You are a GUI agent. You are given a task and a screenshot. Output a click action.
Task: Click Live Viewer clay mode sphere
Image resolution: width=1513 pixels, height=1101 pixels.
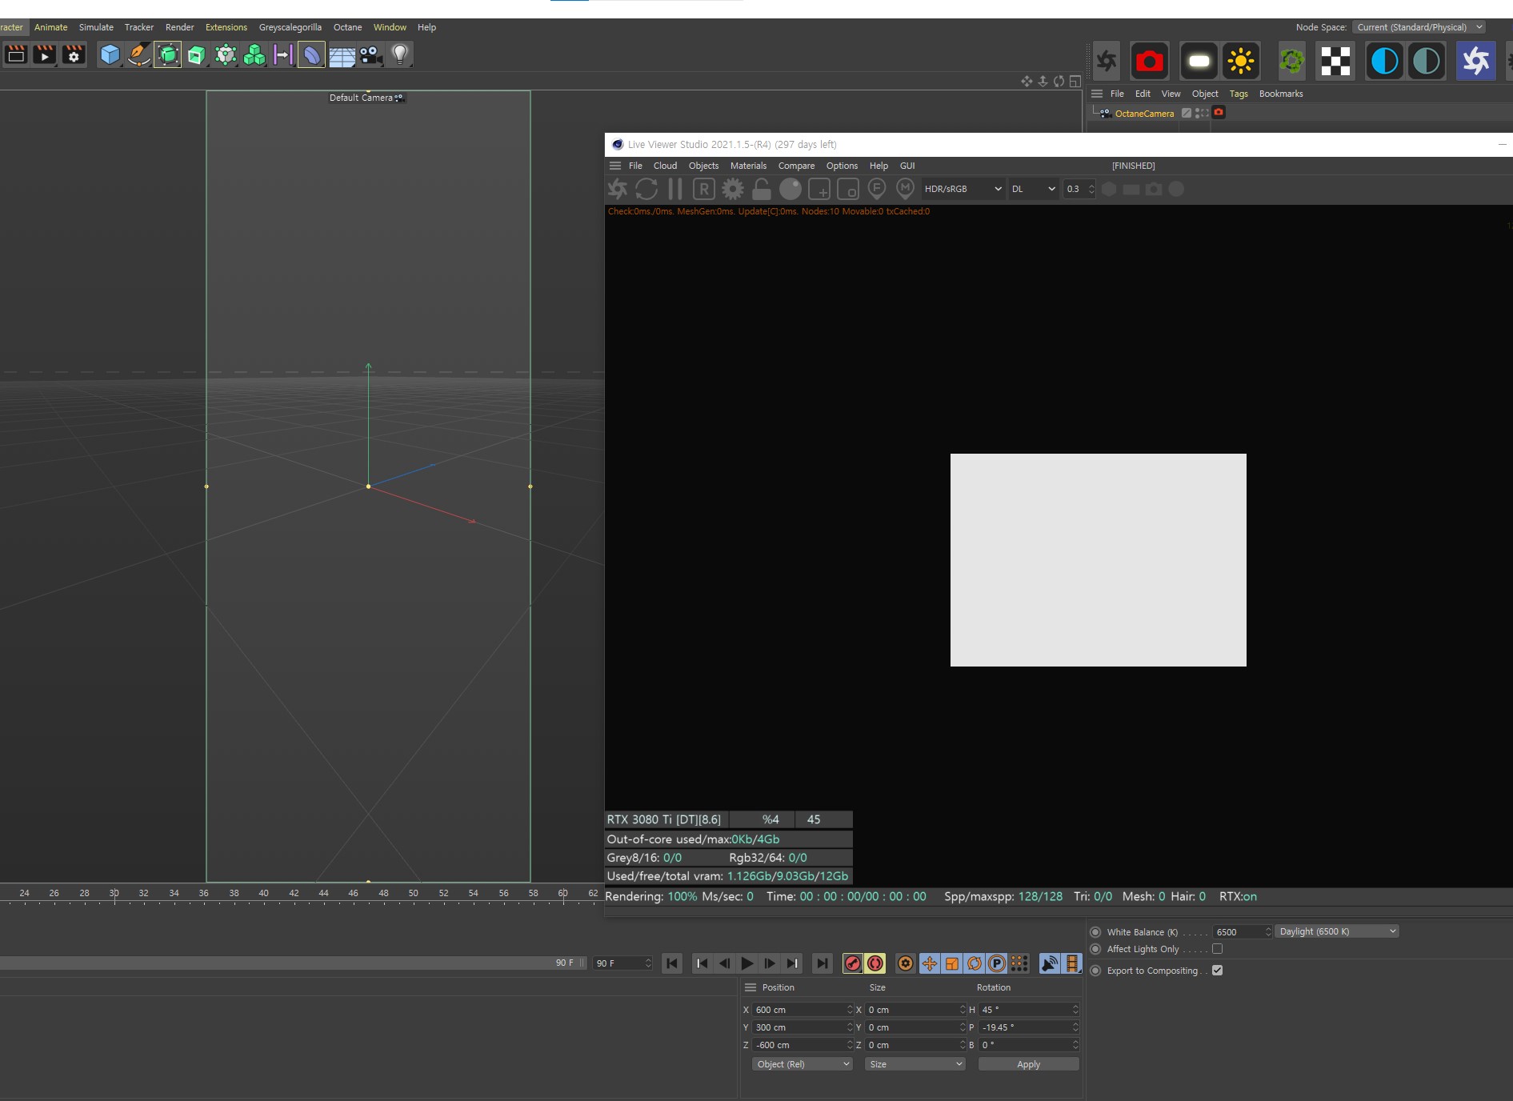[791, 189]
